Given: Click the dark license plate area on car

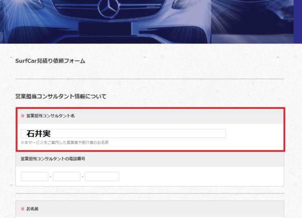Looking at the screenshot, I should pyautogui.click(x=105, y=29).
